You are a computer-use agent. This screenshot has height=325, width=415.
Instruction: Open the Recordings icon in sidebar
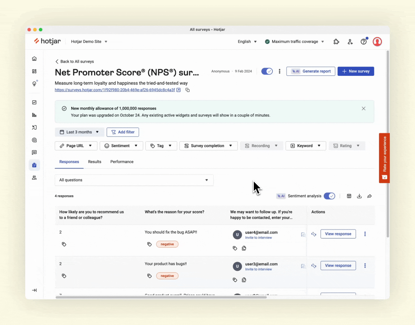coord(34,128)
